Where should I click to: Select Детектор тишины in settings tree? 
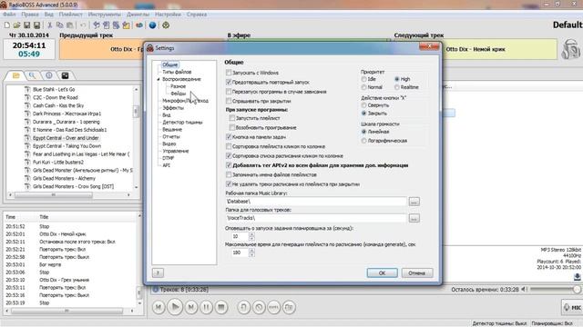182,122
